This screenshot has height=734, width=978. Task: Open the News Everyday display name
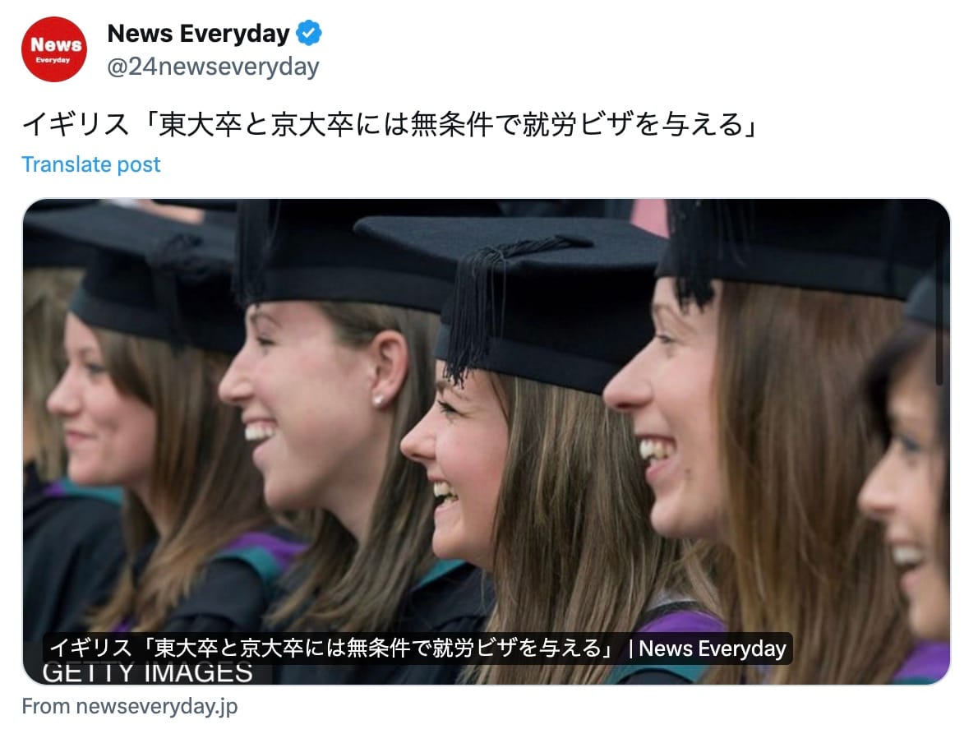point(198,33)
